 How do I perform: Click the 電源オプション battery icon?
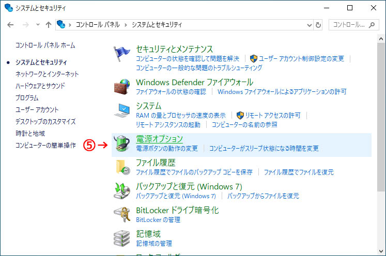121,143
